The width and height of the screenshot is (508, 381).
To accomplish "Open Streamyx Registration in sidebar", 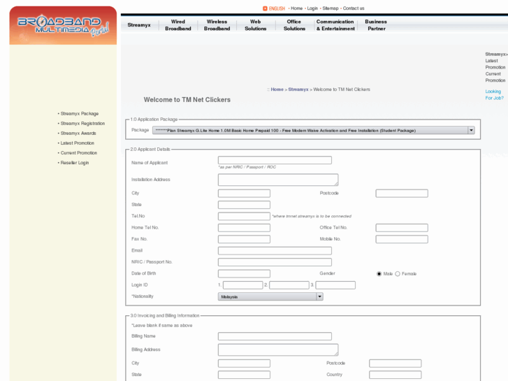I will pyautogui.click(x=82, y=124).
